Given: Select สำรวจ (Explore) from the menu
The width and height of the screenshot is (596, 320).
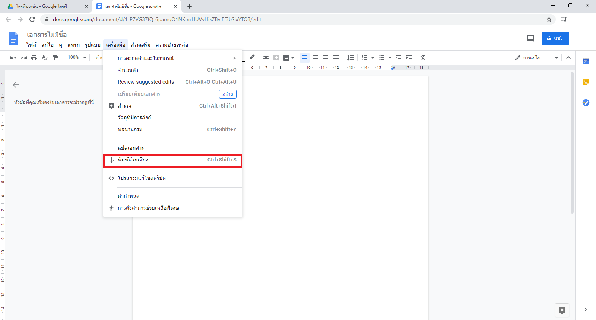Looking at the screenshot, I should pyautogui.click(x=173, y=106).
